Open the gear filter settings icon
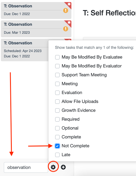 (53, 167)
